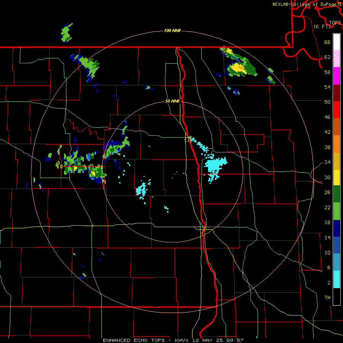Select the navy blue legend swatch
Image resolution: width=343 pixels, height=343 pixels.
(x=337, y=228)
